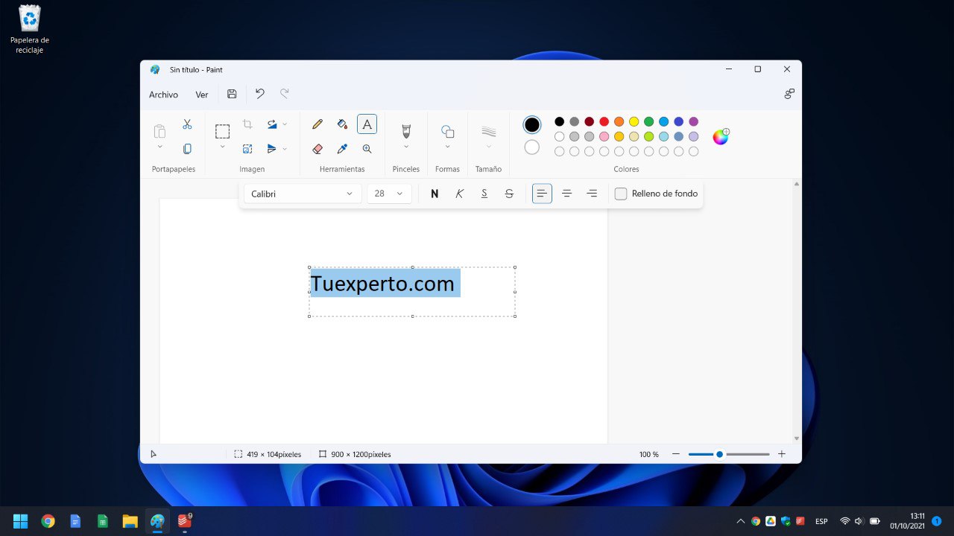
Task: Open the Ver menu
Action: point(201,95)
